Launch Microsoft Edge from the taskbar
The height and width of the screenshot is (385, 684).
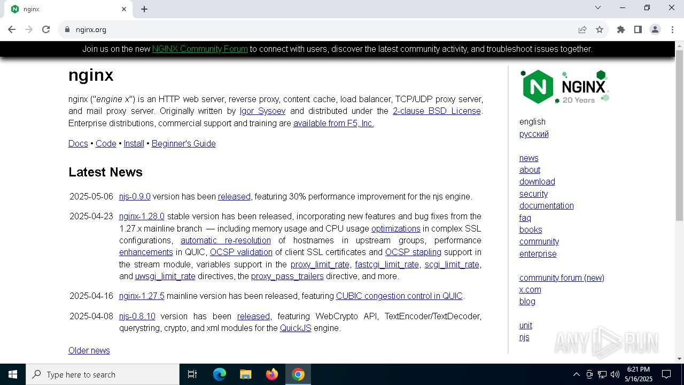(x=220, y=374)
